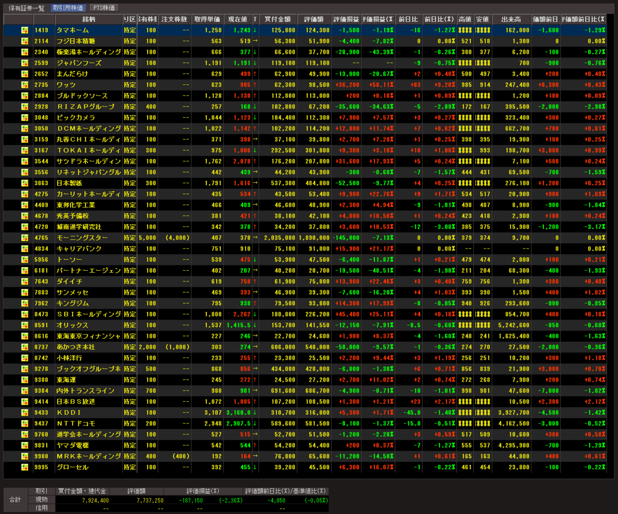
Task: Select パートナーエージェン name cell
Action: click(89, 271)
